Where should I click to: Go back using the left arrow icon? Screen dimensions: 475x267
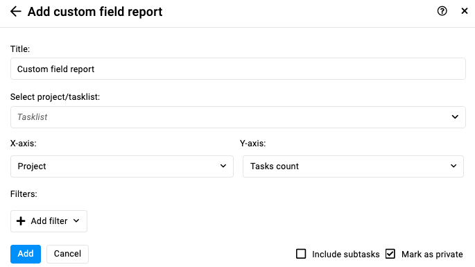tap(16, 12)
